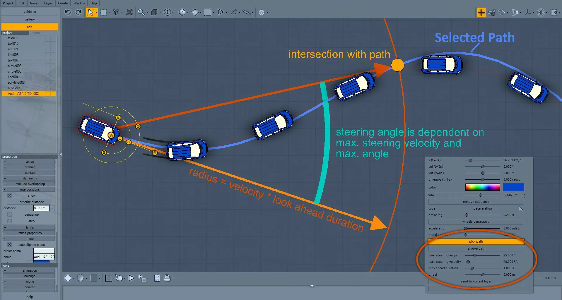
Task: Open the zoom tool dropdown arrow
Action: coord(147,13)
